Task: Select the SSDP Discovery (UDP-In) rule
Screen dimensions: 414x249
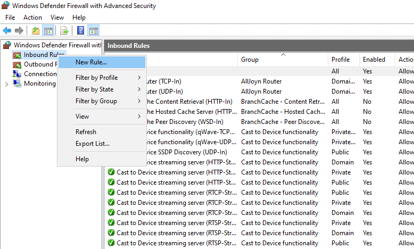Action: pyautogui.click(x=259, y=152)
